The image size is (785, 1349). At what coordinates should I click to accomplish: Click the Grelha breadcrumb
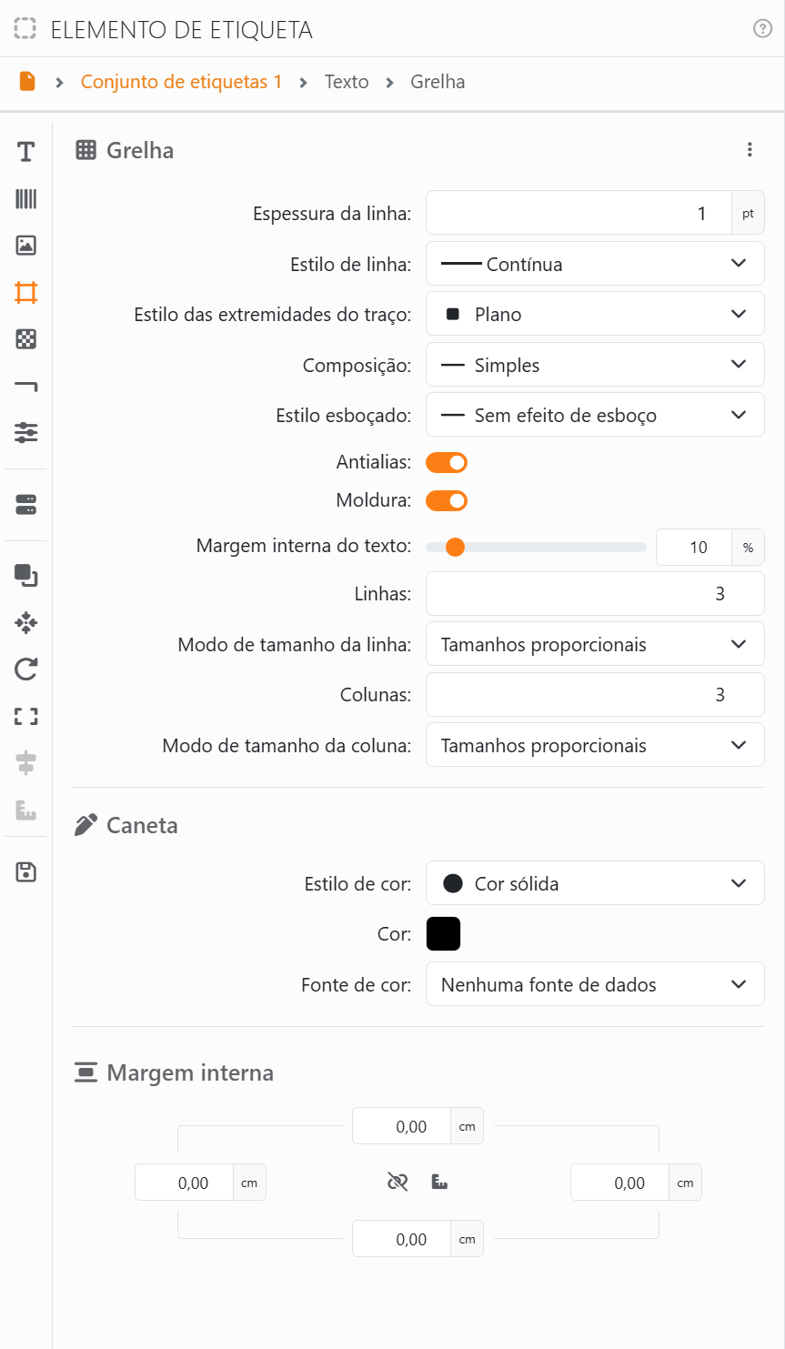(438, 82)
